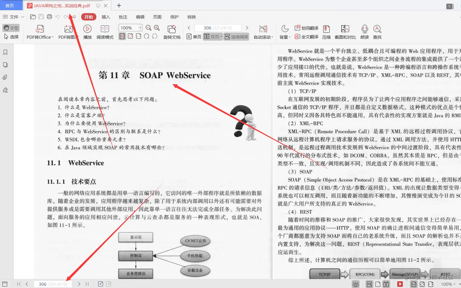The width and height of the screenshot is (461, 288).
Task: Open the 旋转文档 rotate document tool
Action: point(172,32)
